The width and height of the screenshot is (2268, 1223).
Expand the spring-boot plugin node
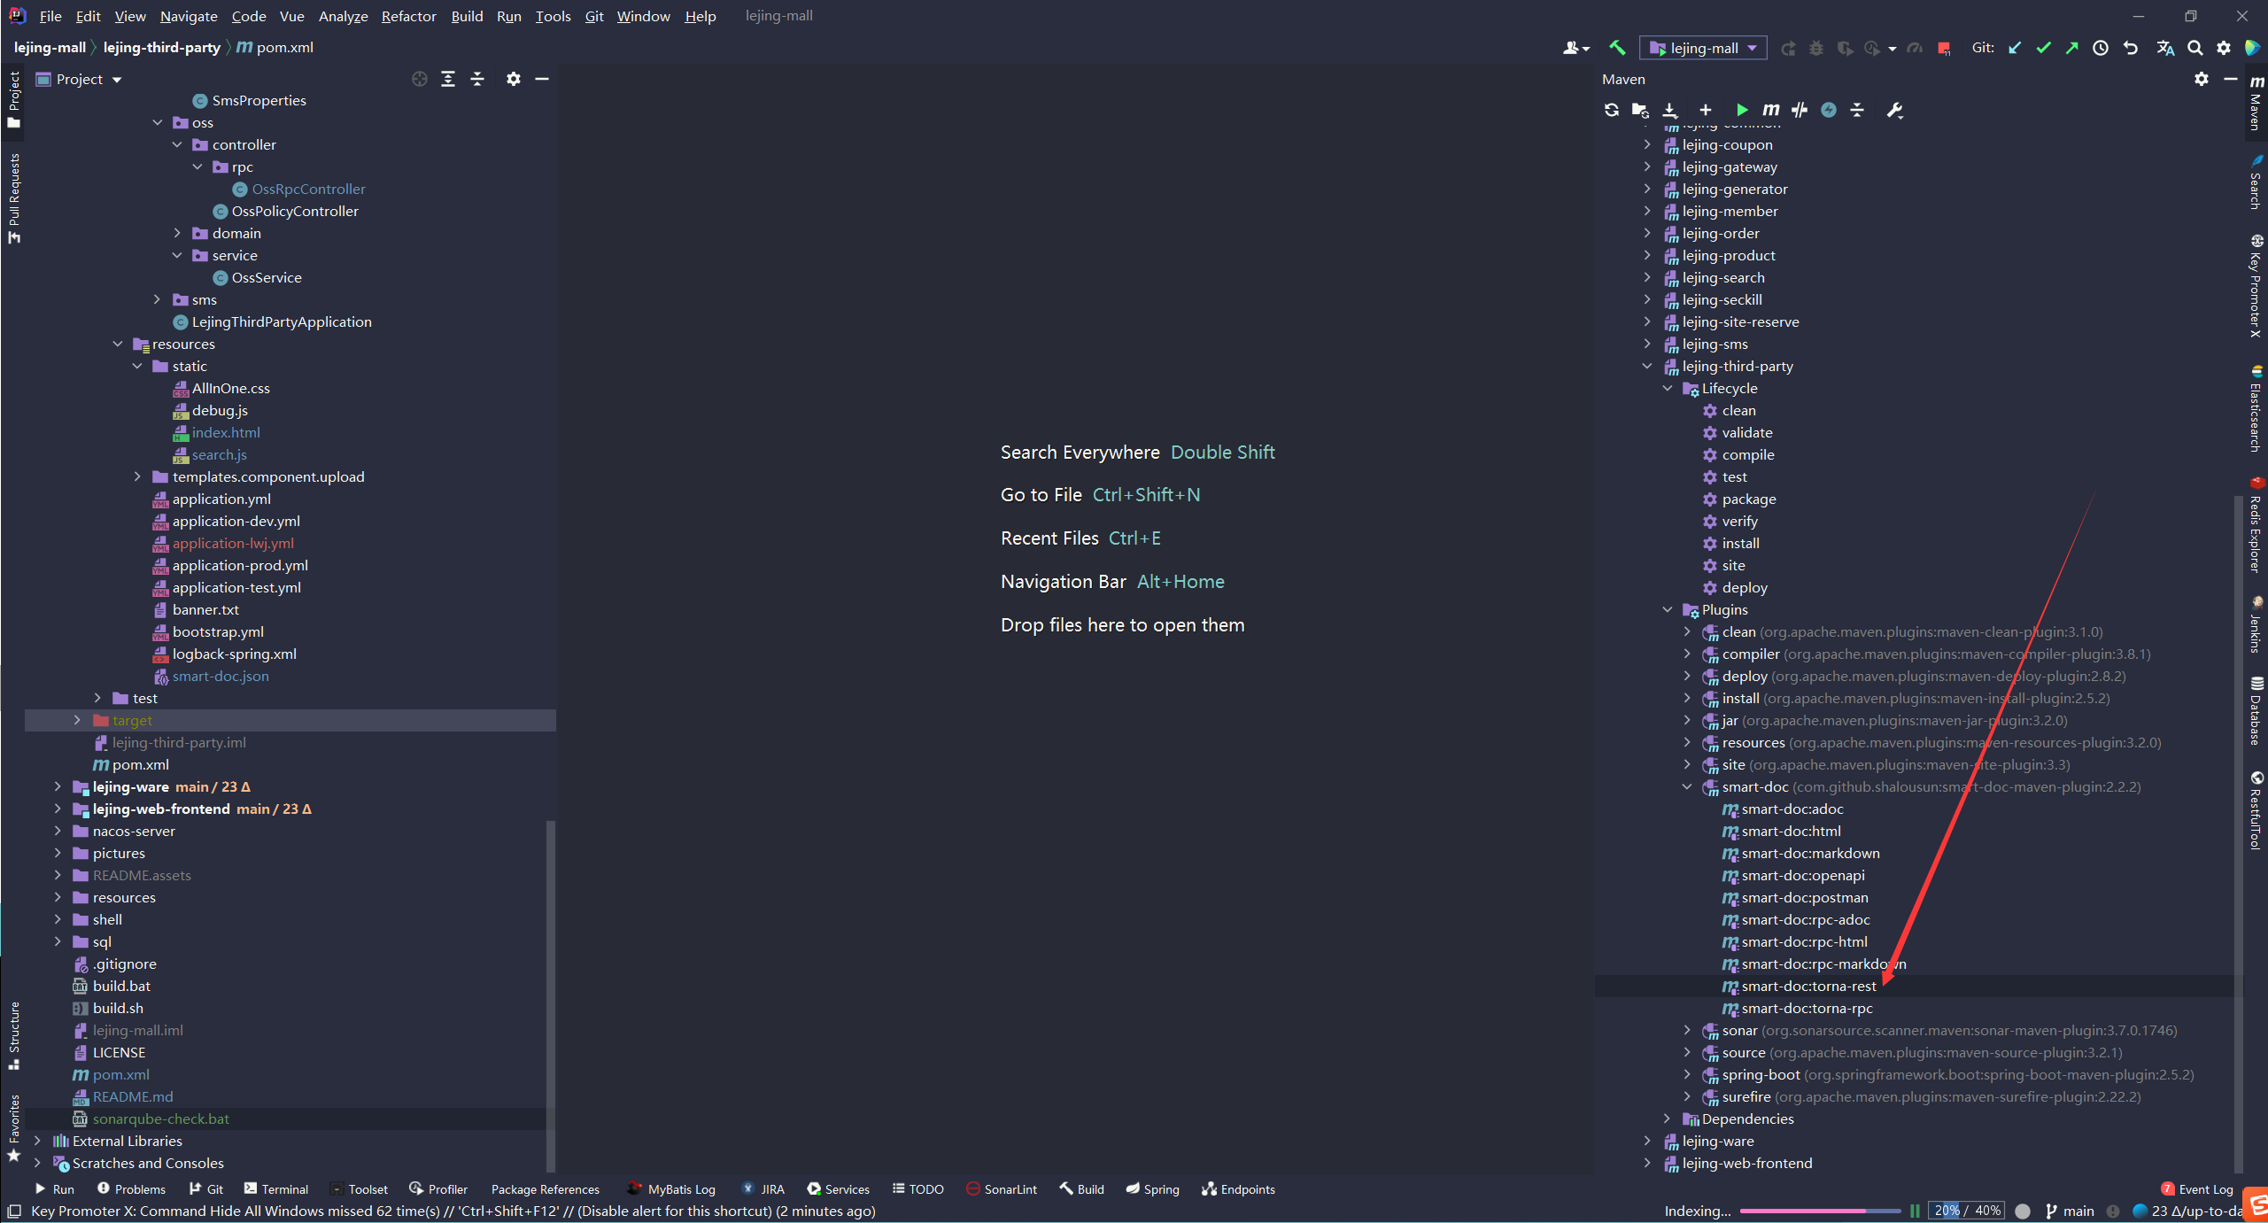pos(1687,1074)
